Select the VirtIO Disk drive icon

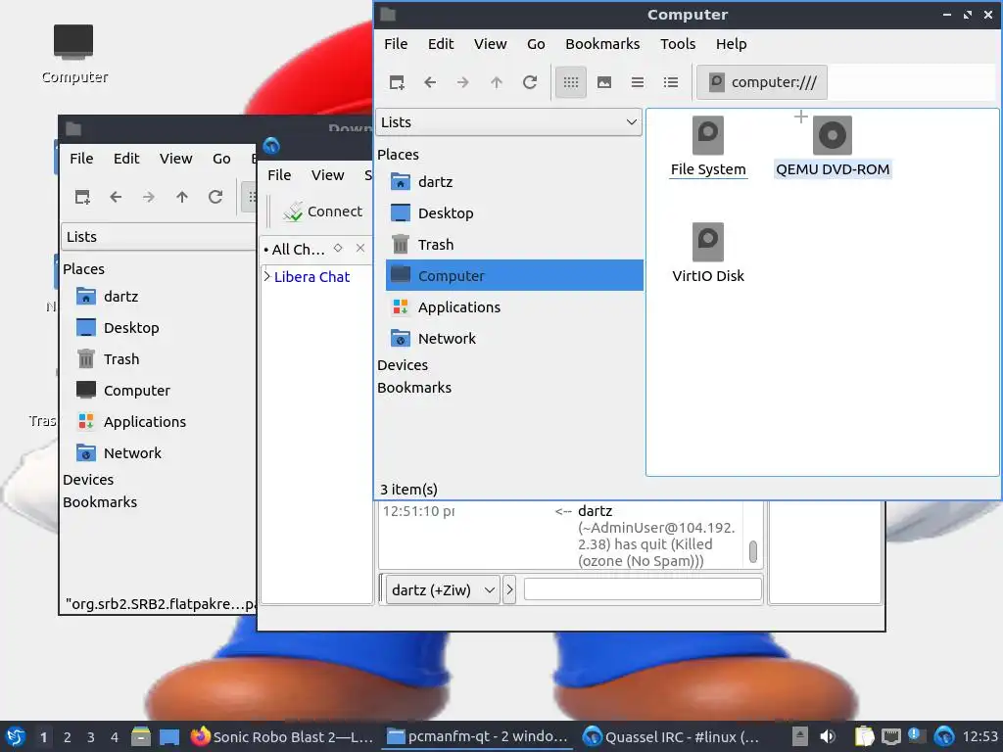(707, 243)
